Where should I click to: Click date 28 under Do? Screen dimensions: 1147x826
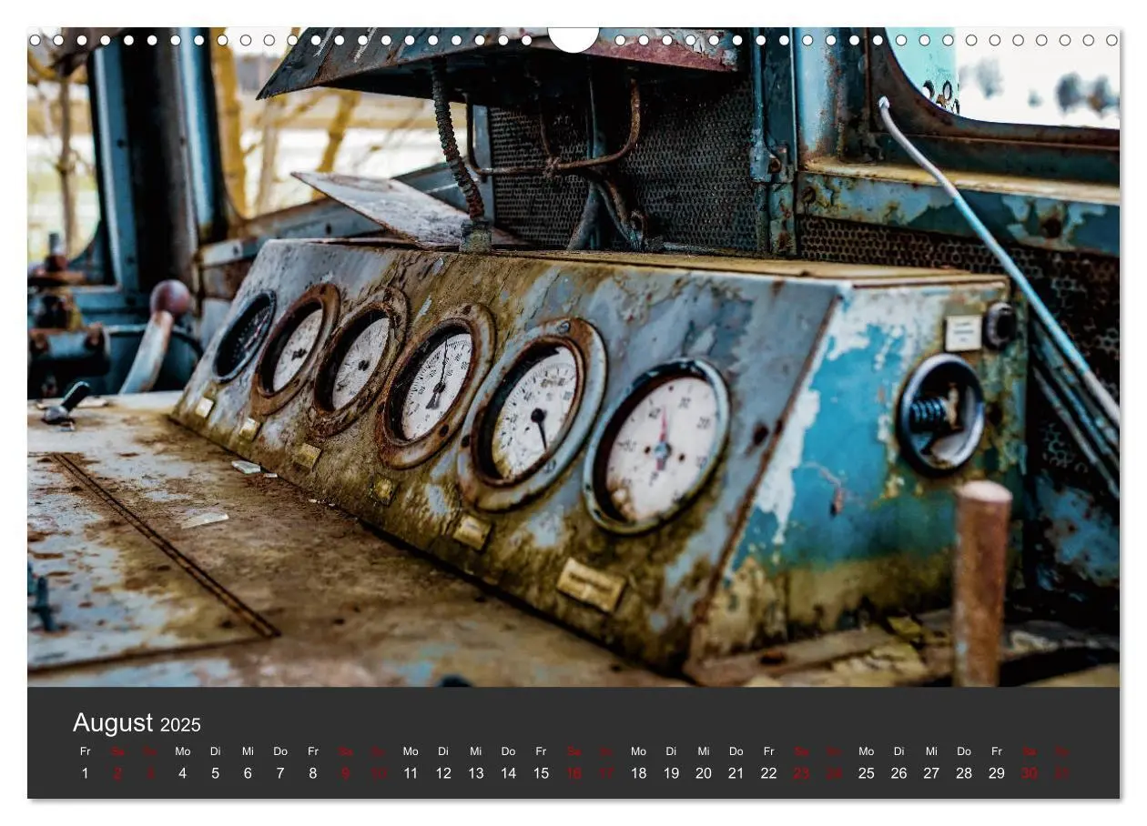tap(963, 773)
